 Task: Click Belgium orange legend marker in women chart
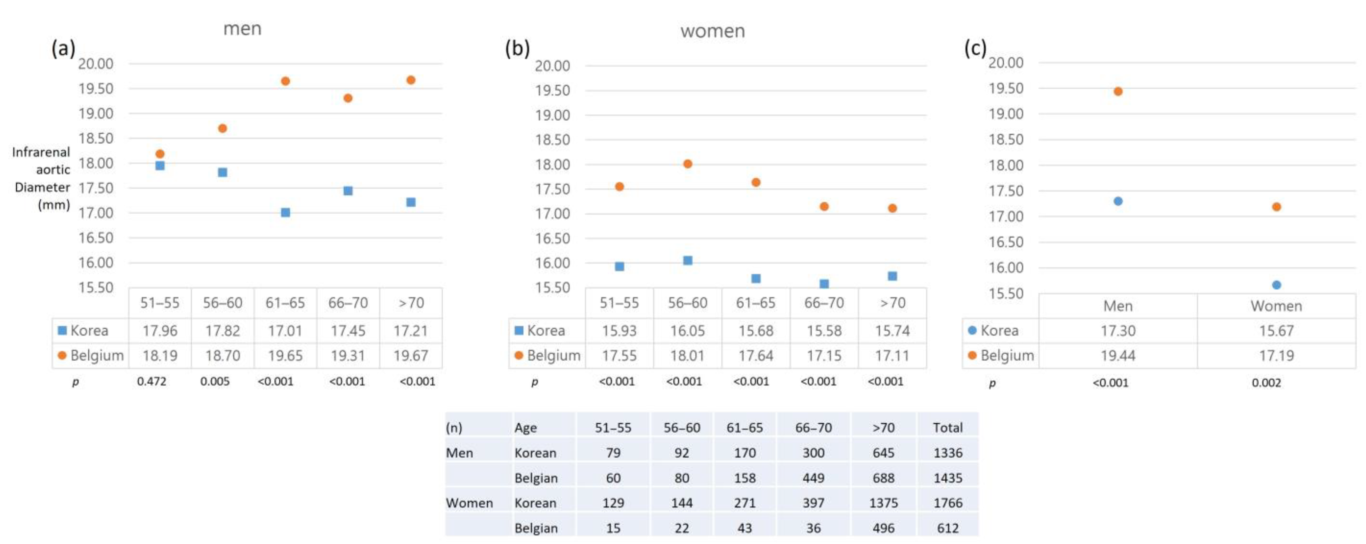[x=519, y=355]
